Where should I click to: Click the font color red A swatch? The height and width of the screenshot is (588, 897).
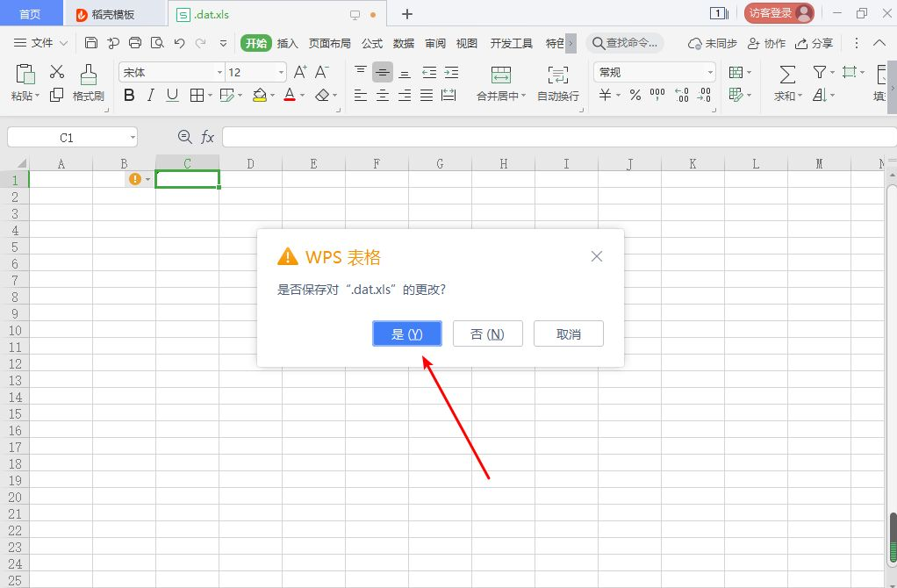[x=290, y=95]
